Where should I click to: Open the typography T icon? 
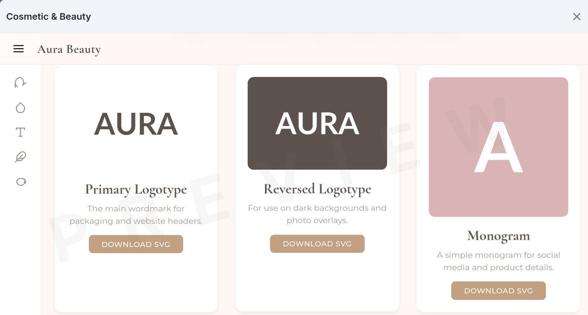point(20,132)
